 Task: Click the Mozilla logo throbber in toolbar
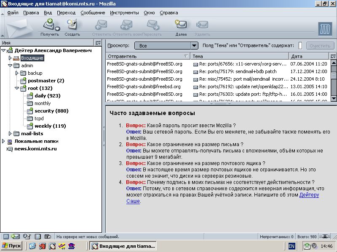tap(325, 29)
